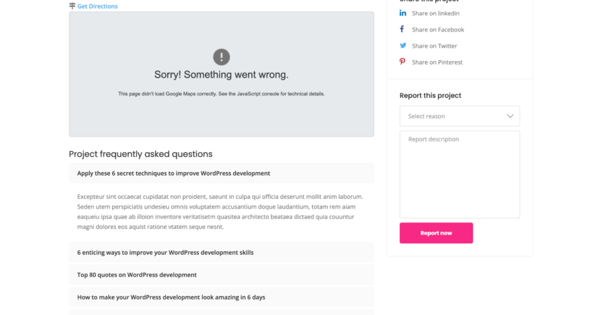602x315 pixels.
Task: Expand the 'look amazing in 6 days' FAQ
Action: (221, 297)
